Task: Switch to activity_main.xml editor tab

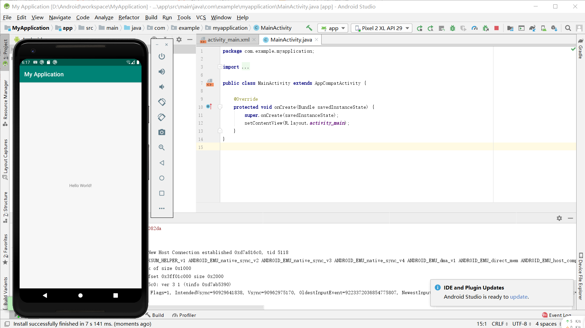Action: point(228,40)
